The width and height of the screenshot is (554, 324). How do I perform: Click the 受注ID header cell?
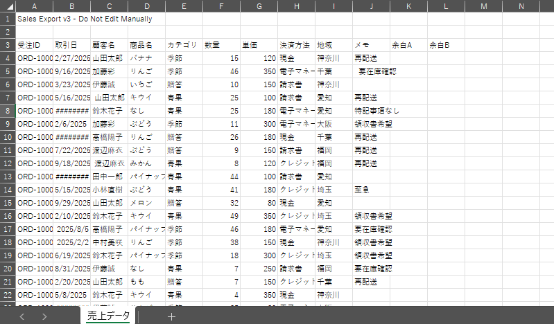click(34, 45)
